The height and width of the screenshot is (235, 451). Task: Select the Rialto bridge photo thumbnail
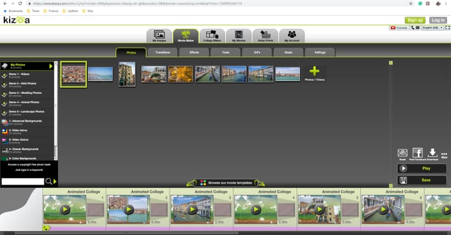(154, 74)
